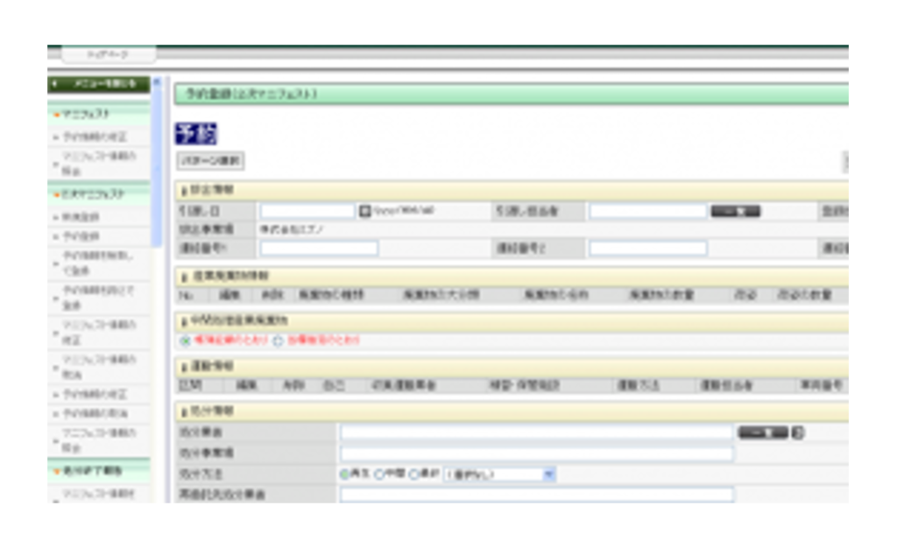Select the first red-labeled radio under 中間処理産業廃棄物
897x548 pixels.
tap(185, 341)
